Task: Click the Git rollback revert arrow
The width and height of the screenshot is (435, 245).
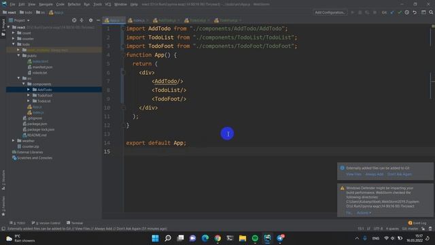Action: pyautogui.click(x=415, y=12)
